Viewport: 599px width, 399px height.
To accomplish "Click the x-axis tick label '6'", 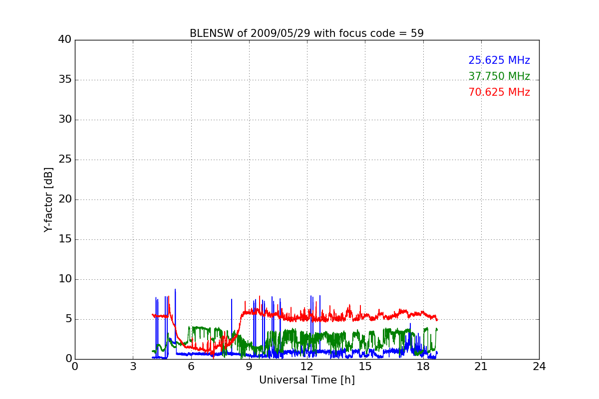I will (191, 367).
